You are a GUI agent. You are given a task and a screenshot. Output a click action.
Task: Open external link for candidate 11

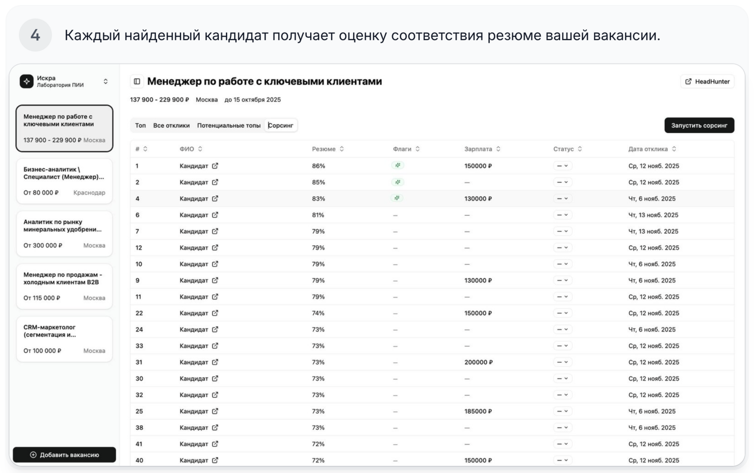(x=215, y=297)
